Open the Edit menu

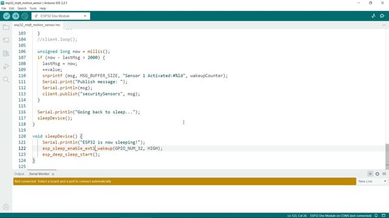click(12, 8)
